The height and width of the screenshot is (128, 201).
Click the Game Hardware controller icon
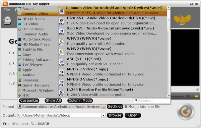pos(20,85)
